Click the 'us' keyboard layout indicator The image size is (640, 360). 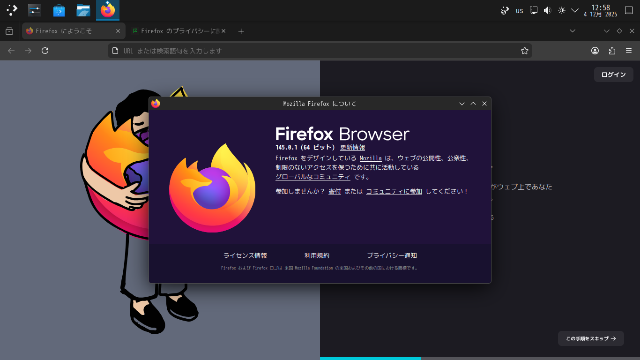pos(519,10)
